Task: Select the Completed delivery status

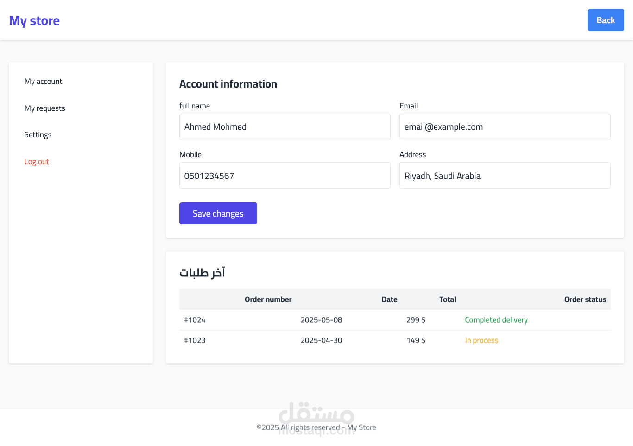Action: (x=496, y=320)
